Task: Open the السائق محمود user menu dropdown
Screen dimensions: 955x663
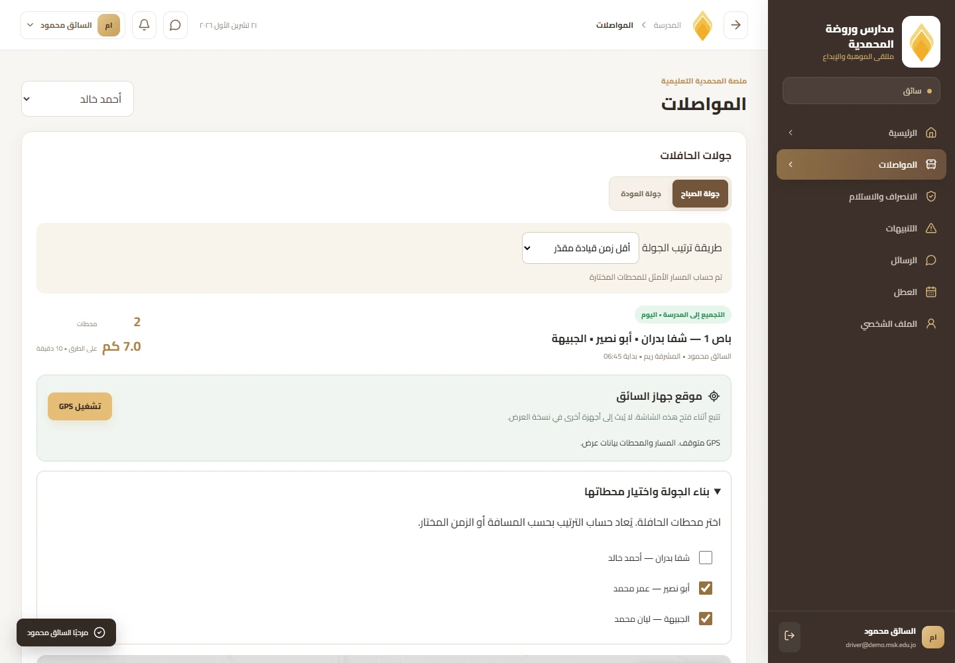Action: [x=72, y=25]
